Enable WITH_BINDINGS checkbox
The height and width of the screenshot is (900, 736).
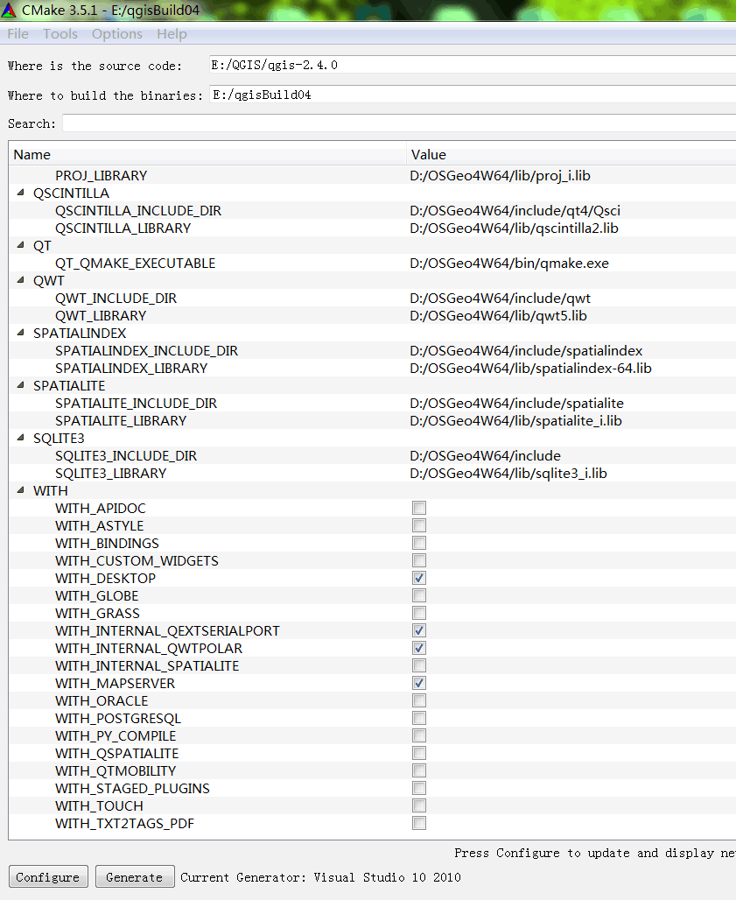pyautogui.click(x=419, y=543)
